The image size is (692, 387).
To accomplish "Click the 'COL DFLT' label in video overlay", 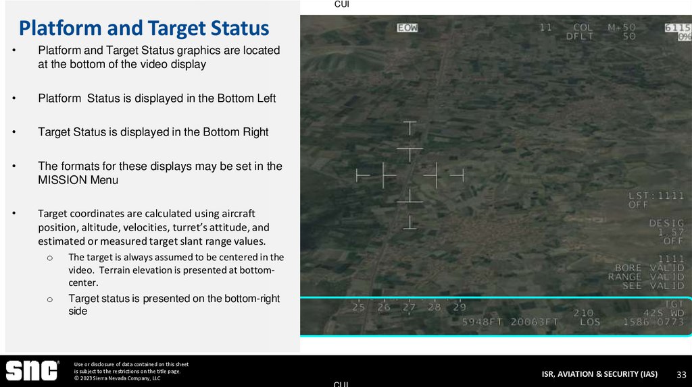I will [x=580, y=32].
